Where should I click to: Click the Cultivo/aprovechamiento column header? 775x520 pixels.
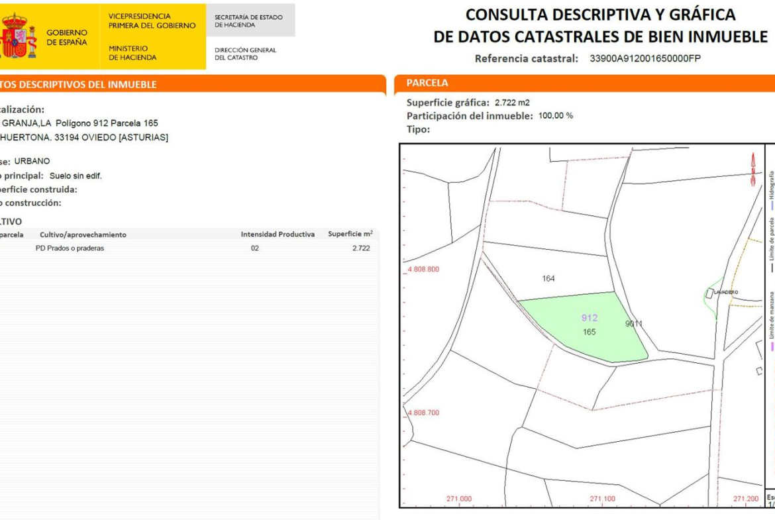click(x=83, y=234)
